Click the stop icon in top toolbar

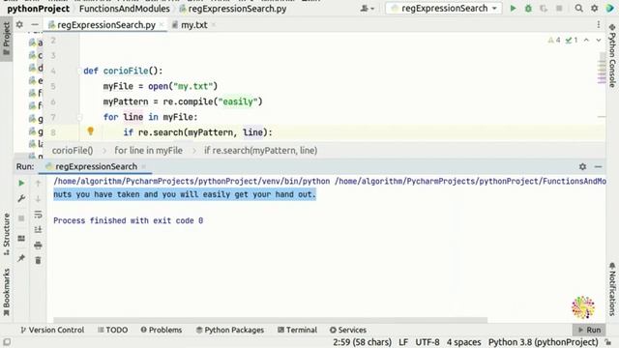(x=559, y=8)
